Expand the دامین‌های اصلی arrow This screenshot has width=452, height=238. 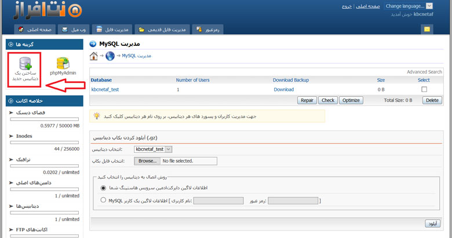click(x=11, y=182)
